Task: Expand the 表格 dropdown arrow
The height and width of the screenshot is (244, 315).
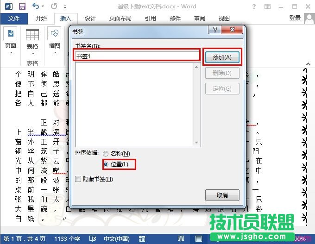Action: tap(32, 53)
